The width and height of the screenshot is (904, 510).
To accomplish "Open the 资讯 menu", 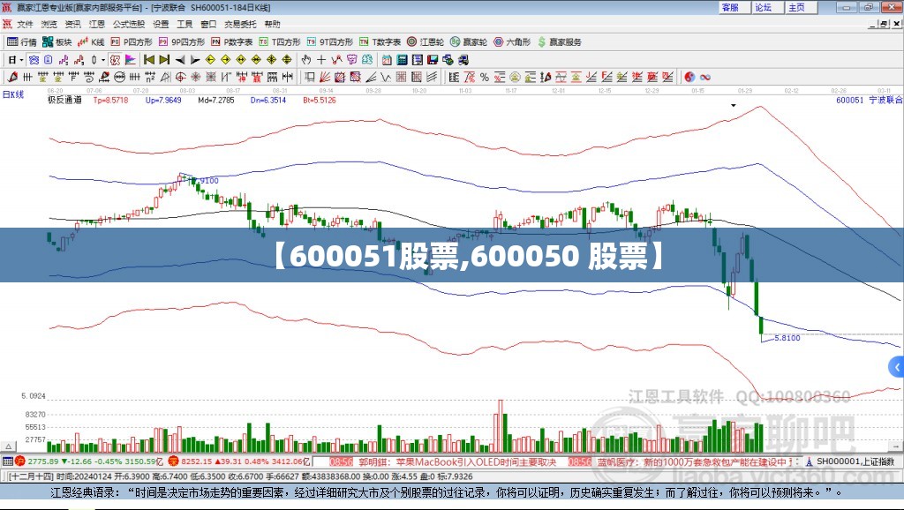I will click(x=72, y=24).
